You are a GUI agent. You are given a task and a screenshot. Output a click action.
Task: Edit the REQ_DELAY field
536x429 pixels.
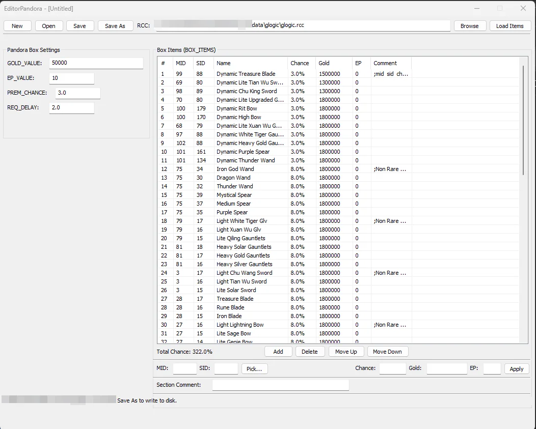tap(72, 107)
